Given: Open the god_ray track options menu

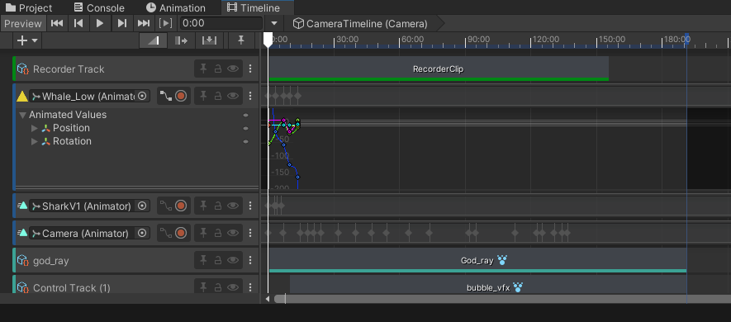Looking at the screenshot, I should tap(250, 260).
